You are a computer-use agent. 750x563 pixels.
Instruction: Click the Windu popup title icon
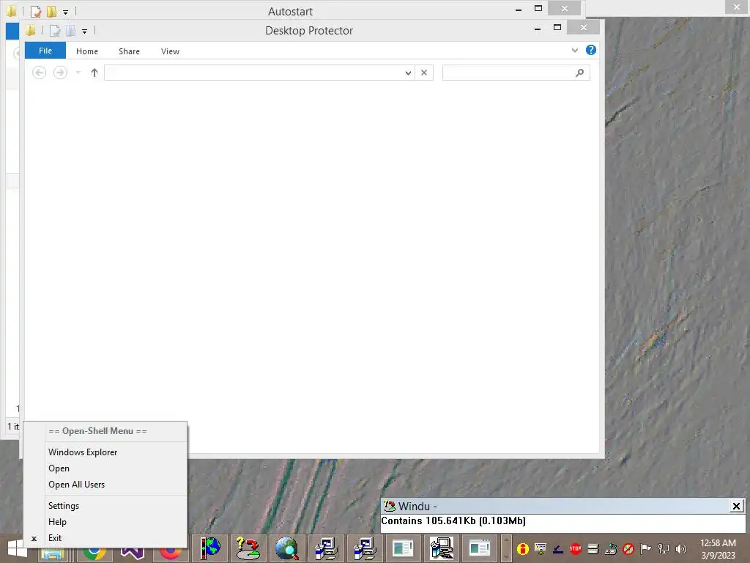coord(390,506)
